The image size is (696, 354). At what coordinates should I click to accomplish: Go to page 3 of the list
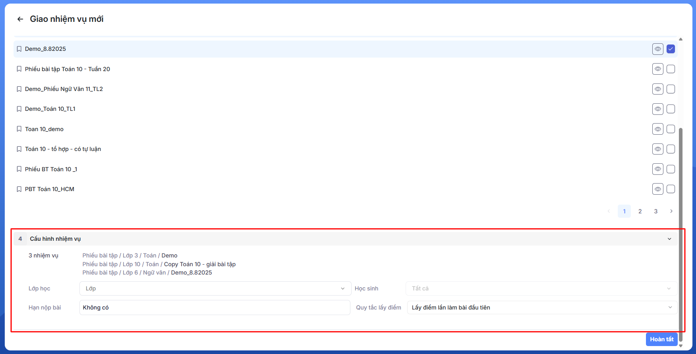pyautogui.click(x=655, y=211)
